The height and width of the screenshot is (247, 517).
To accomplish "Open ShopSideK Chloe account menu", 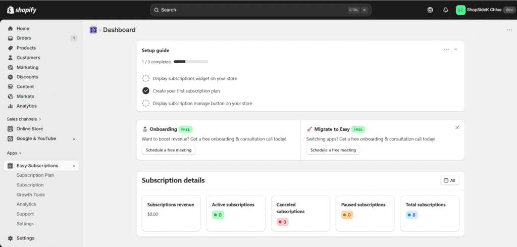I will (x=485, y=10).
